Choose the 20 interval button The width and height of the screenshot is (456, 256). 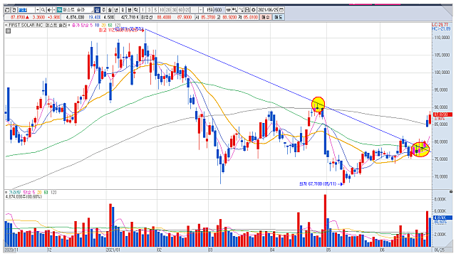coord(168,10)
